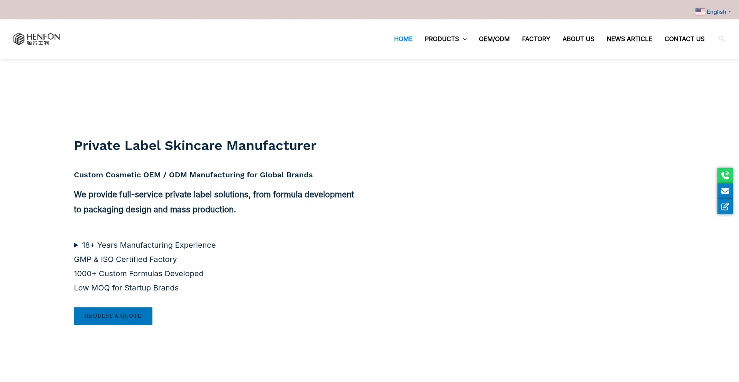Viewport: 739px width, 382px height.
Task: Click the green phone call icon
Action: coord(725,175)
